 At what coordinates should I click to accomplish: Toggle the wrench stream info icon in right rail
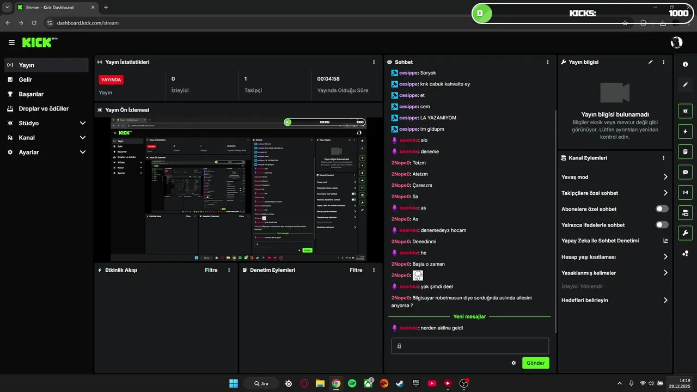coord(685,233)
